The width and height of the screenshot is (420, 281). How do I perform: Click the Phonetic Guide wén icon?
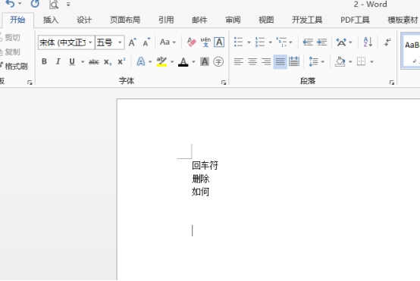205,42
